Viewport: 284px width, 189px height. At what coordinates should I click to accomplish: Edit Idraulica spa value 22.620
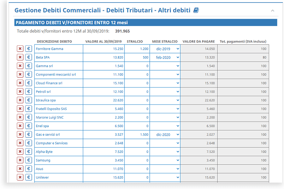pos(104,100)
